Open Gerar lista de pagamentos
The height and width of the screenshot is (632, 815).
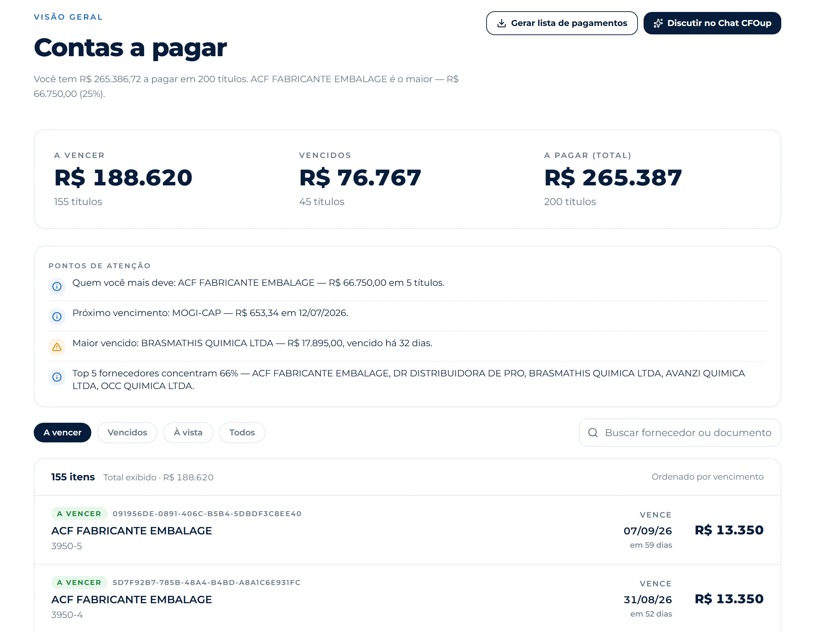click(x=562, y=23)
